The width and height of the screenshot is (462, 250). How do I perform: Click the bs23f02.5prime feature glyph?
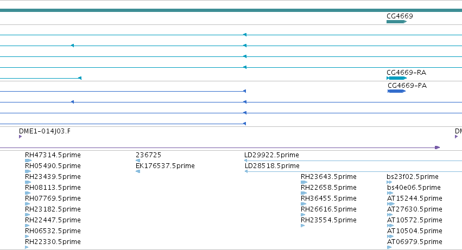click(389, 182)
